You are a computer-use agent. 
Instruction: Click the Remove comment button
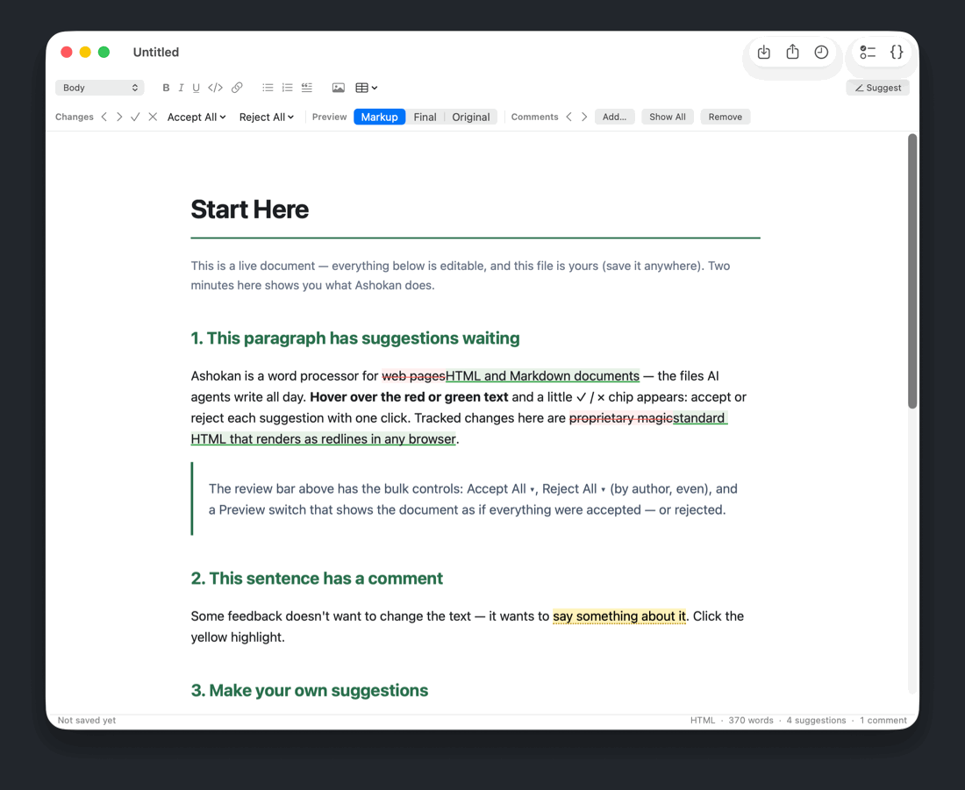point(725,117)
